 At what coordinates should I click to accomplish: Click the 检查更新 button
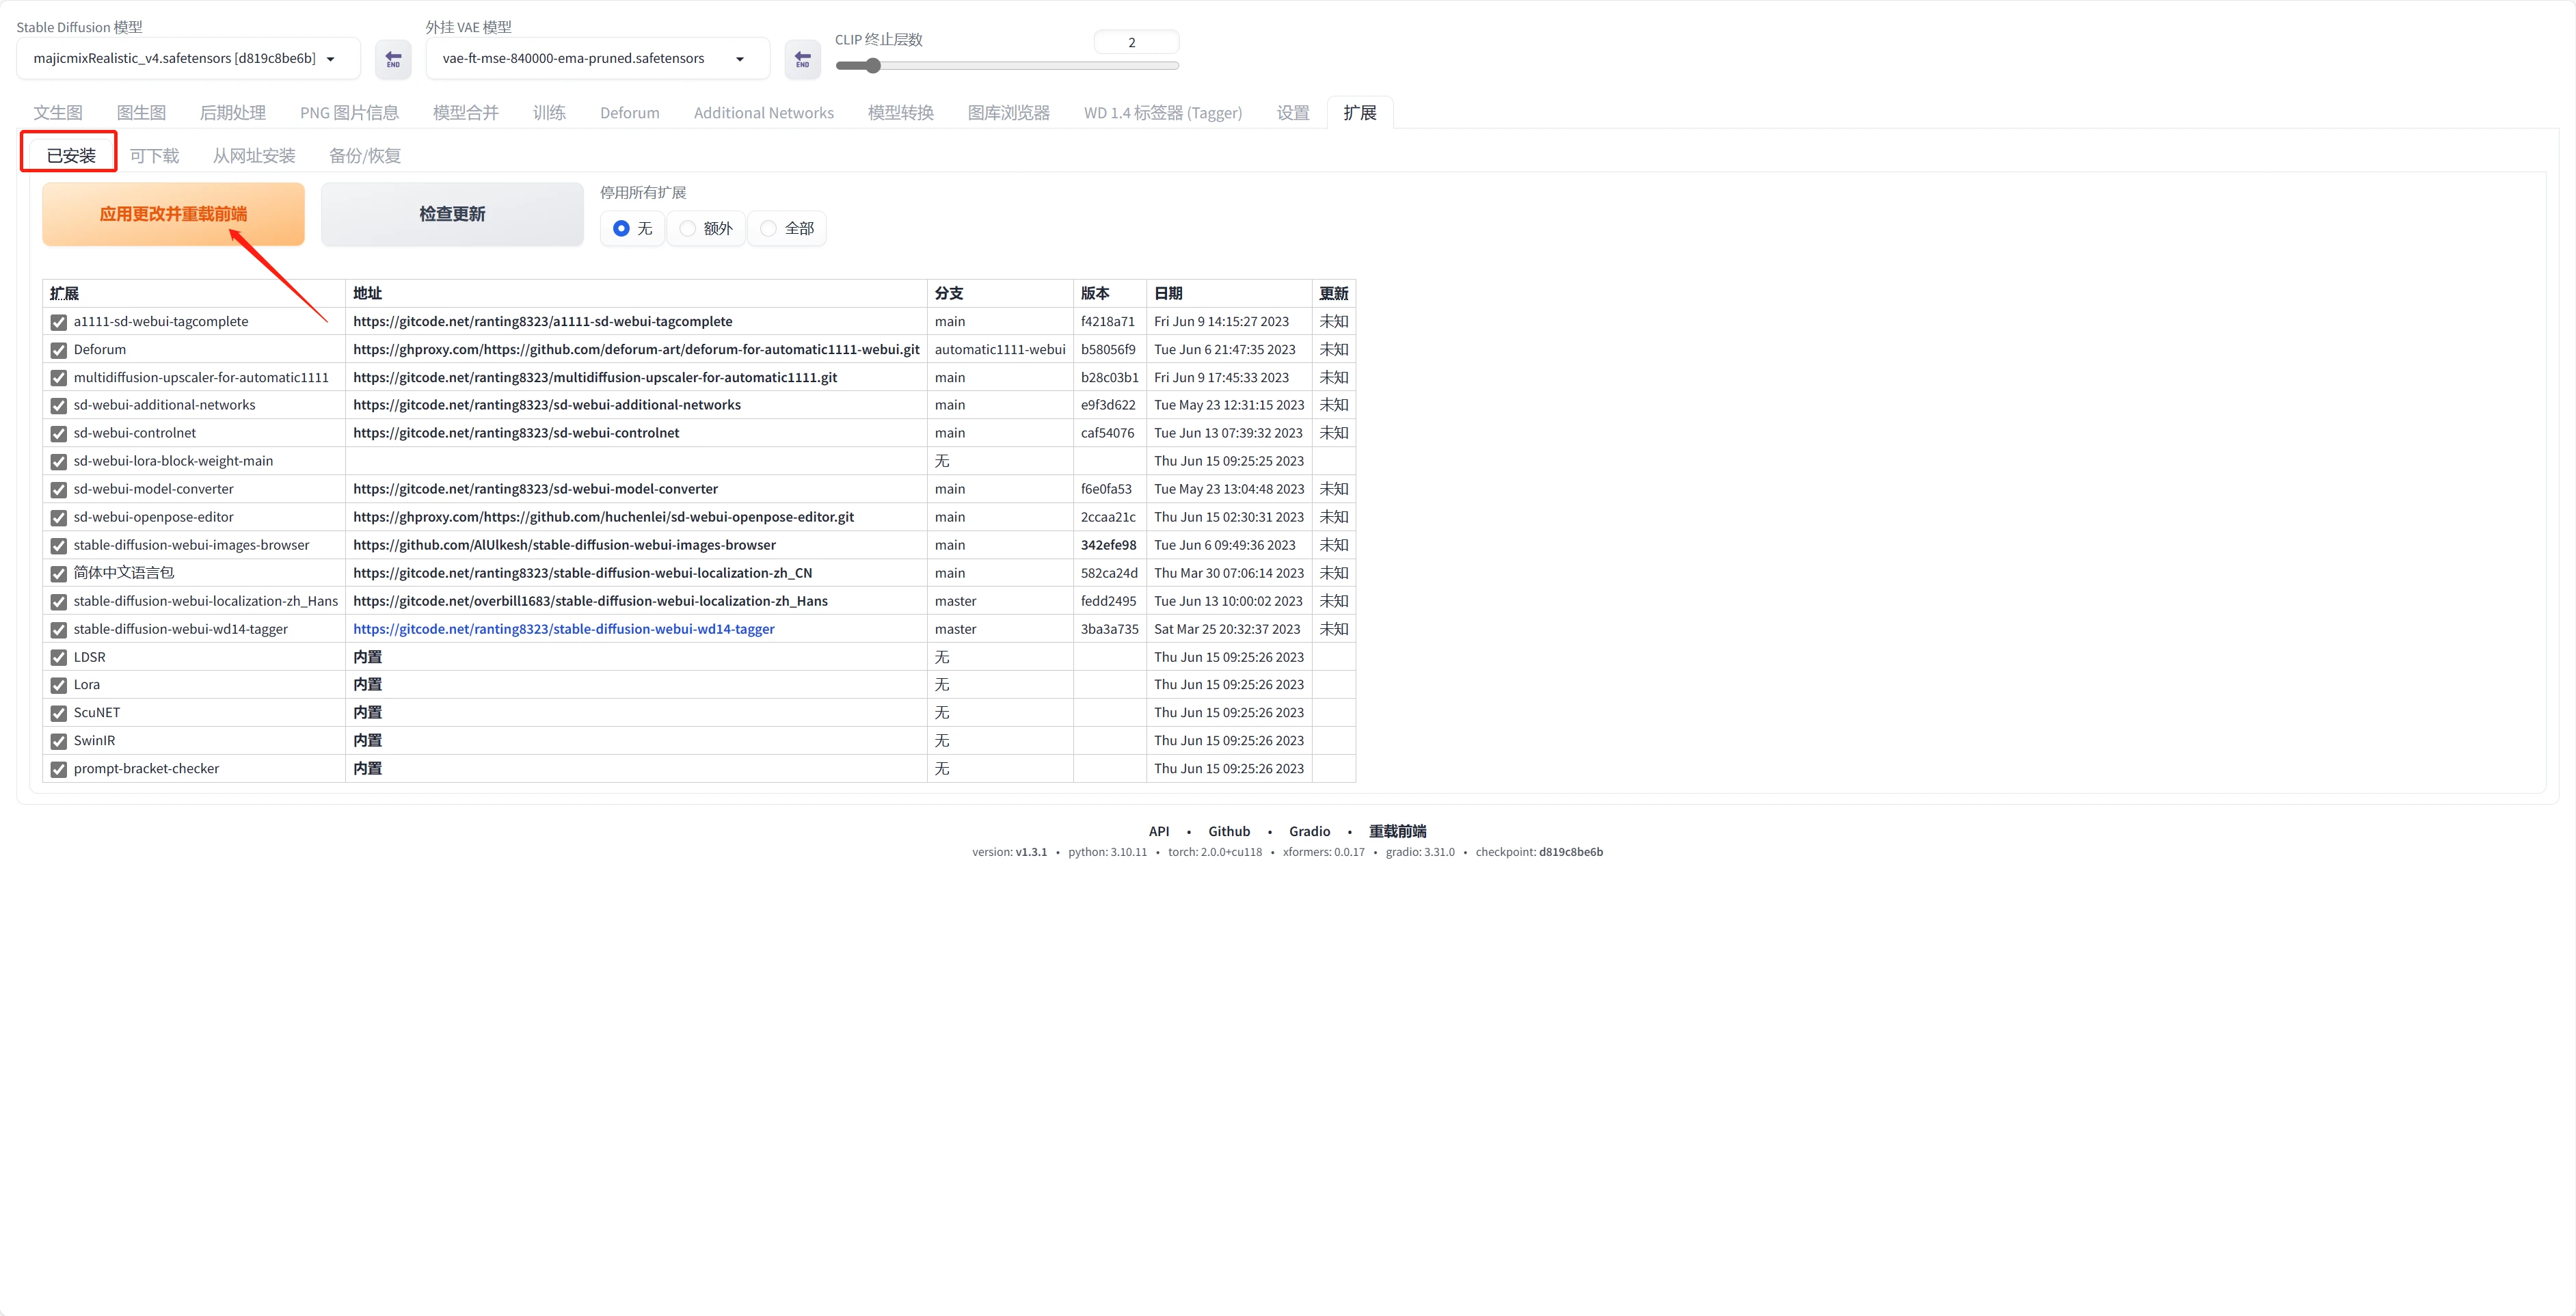coord(452,214)
